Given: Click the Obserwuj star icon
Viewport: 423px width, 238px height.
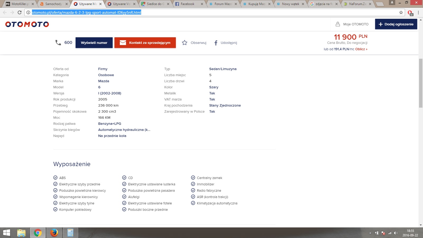Looking at the screenshot, I should pos(185,43).
